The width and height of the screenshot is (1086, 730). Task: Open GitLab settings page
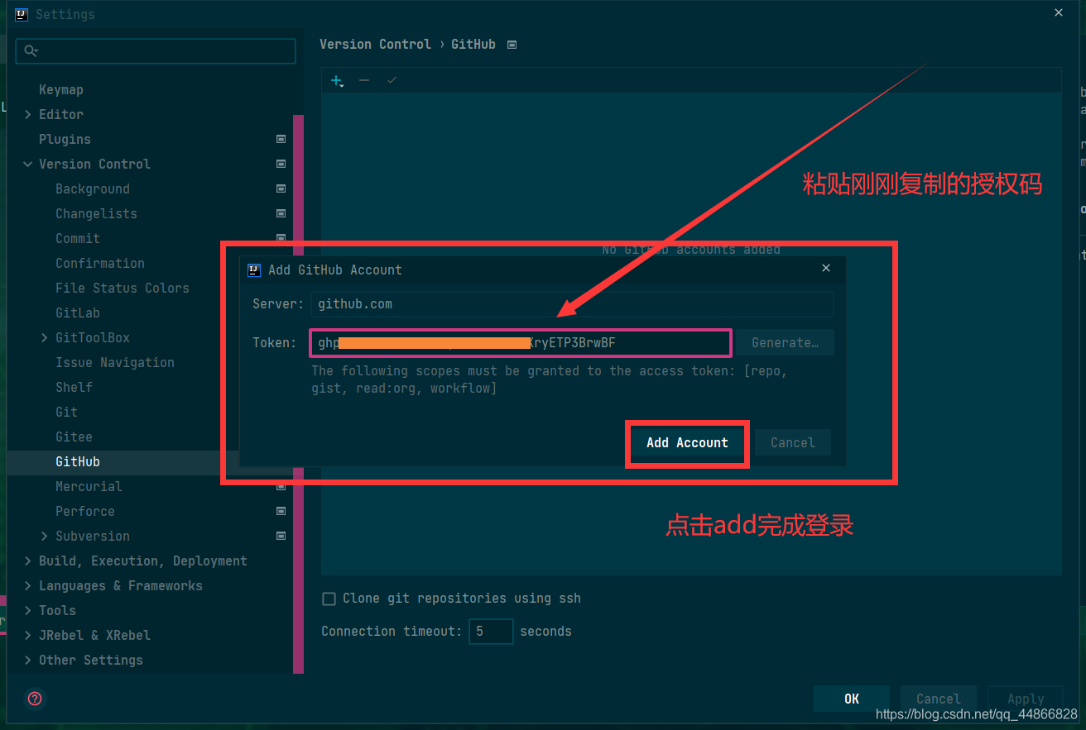tap(78, 313)
